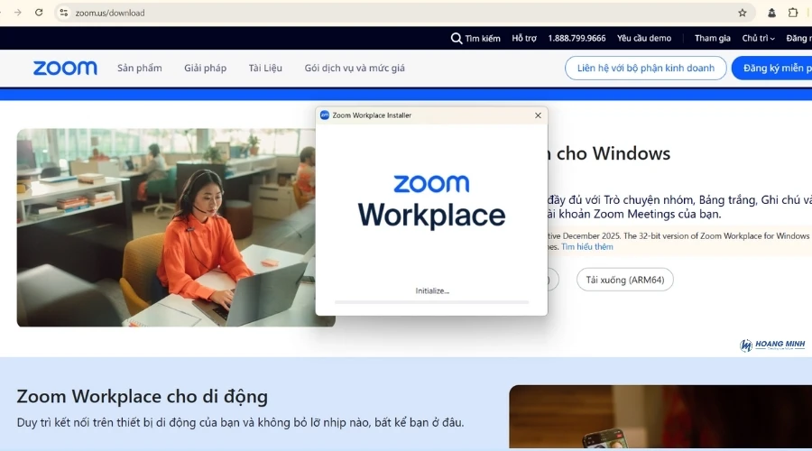Click Liên hệ với bộ phận kinh doanh
Image resolution: width=812 pixels, height=451 pixels.
click(646, 68)
